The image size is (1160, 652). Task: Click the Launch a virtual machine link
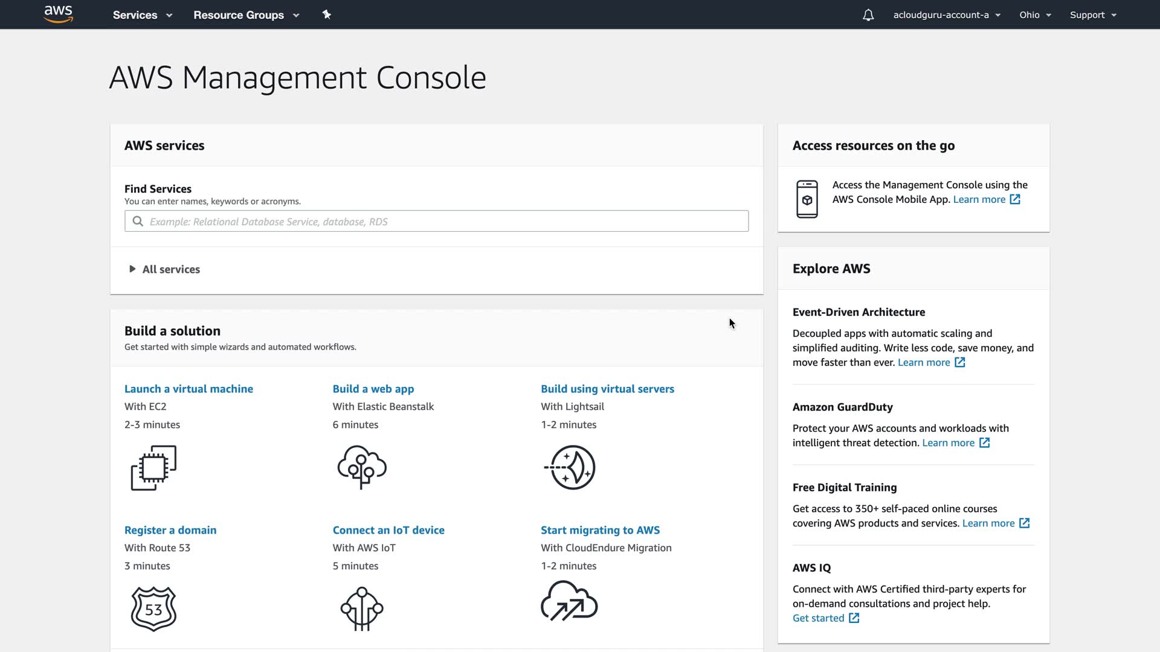click(188, 389)
